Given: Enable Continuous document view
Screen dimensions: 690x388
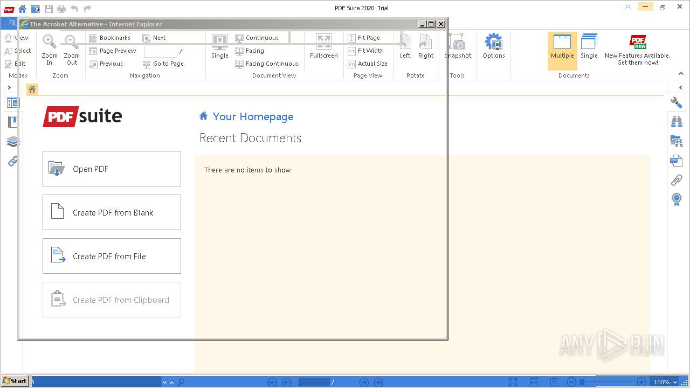Looking at the screenshot, I should (x=257, y=38).
